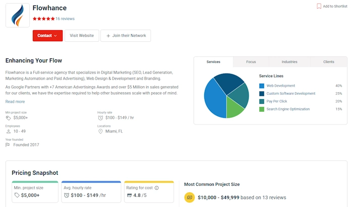Click the Web Development service line
Image resolution: width=353 pixels, height=207 pixels.
click(x=281, y=86)
